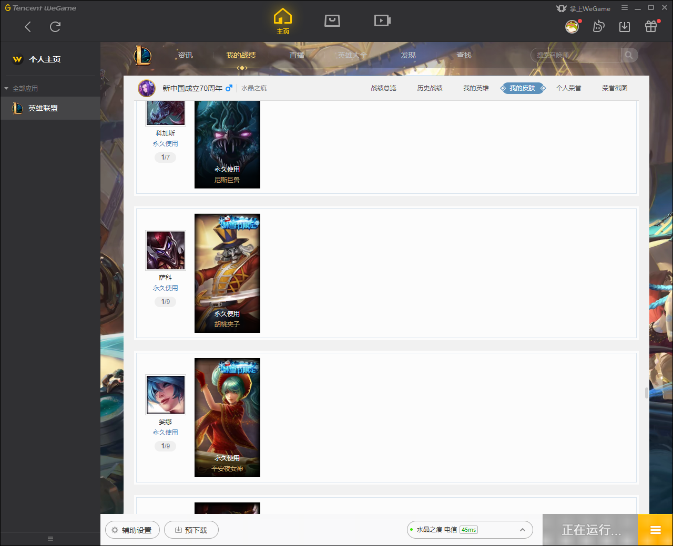673x546 pixels.
Task: Open the 资讯 tab
Action: pos(185,55)
